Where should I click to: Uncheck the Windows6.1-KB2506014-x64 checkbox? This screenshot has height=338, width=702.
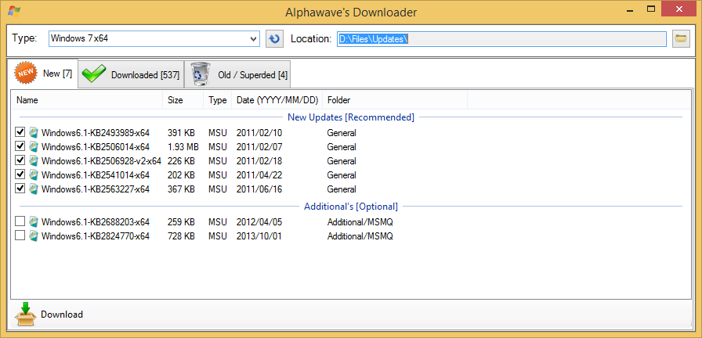[20, 147]
